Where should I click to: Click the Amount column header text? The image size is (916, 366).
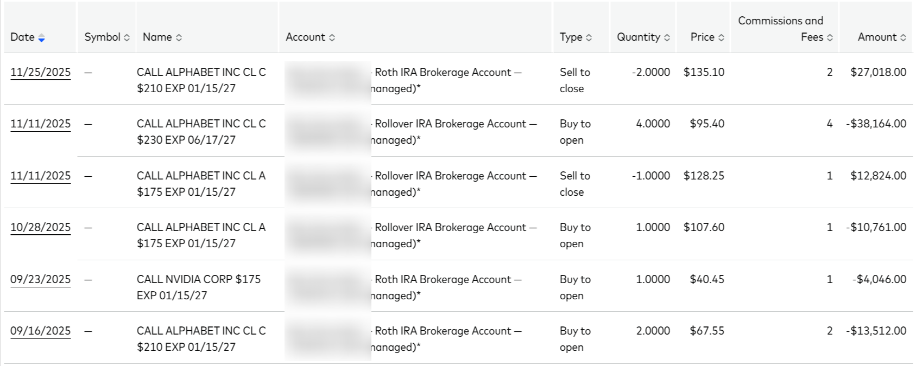click(x=876, y=37)
